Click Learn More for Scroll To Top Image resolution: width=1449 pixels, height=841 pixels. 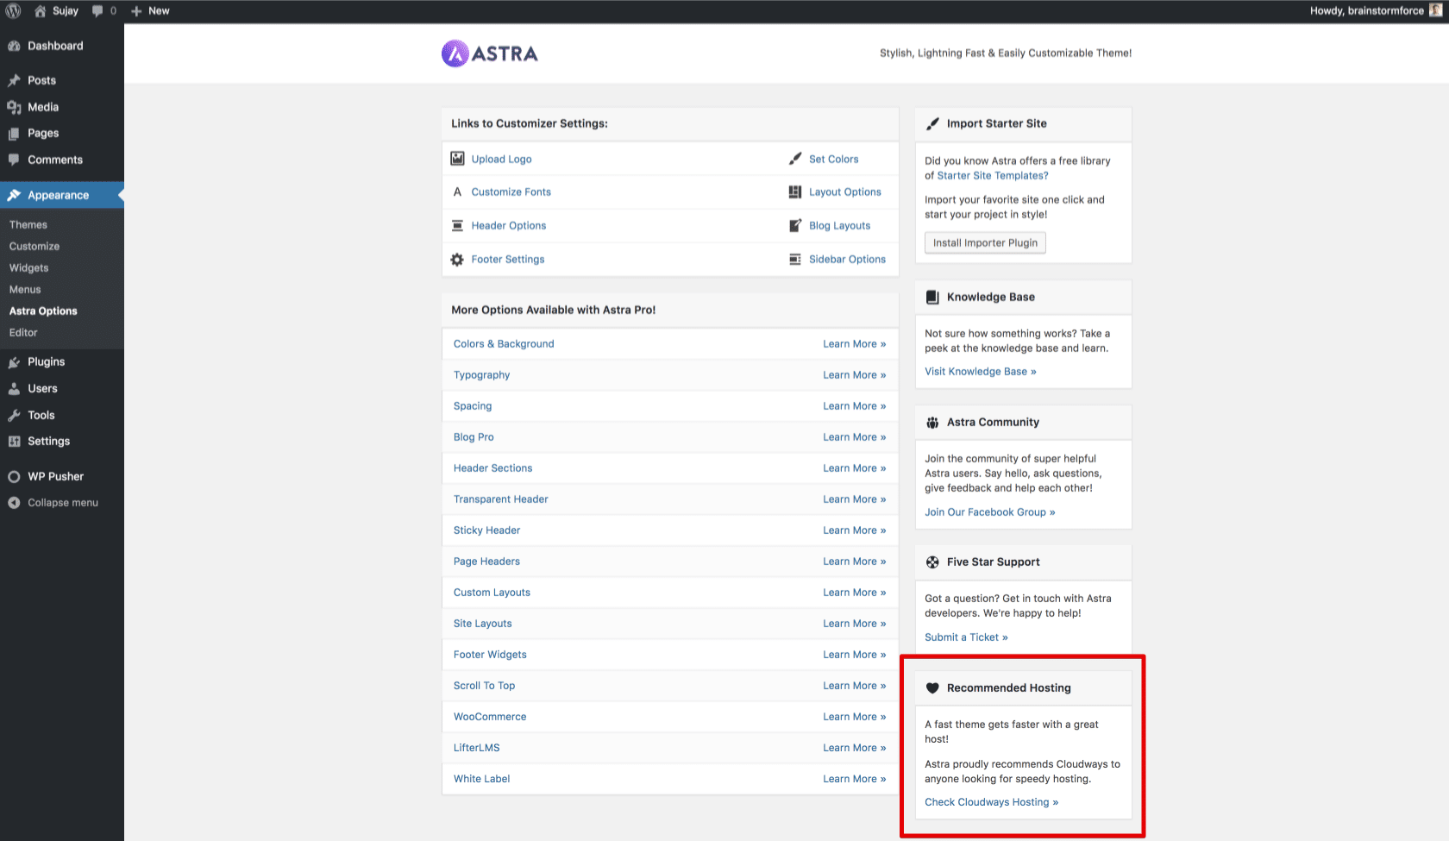click(x=854, y=686)
